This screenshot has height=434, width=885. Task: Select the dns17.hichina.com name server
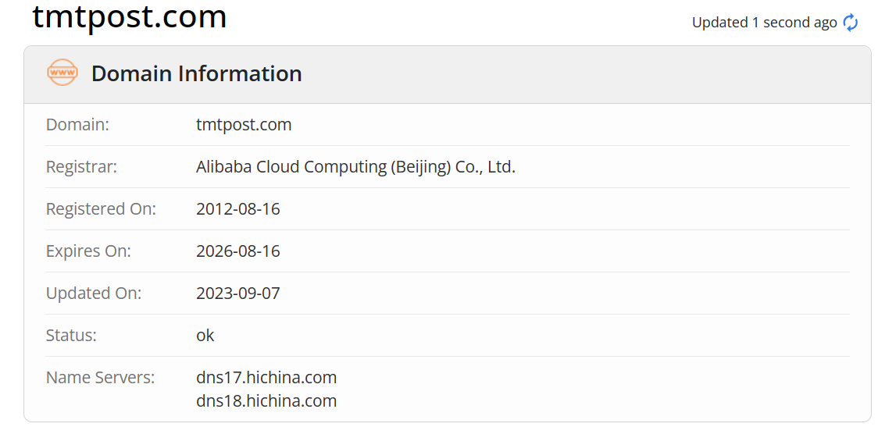[266, 378]
